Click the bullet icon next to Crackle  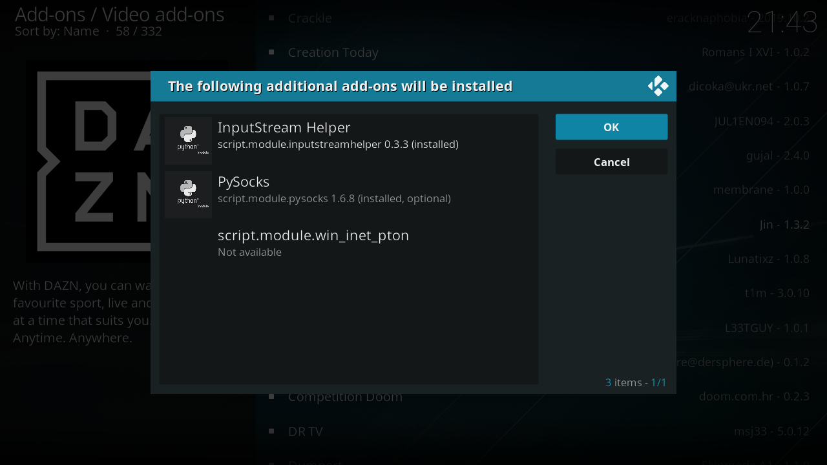pos(271,18)
